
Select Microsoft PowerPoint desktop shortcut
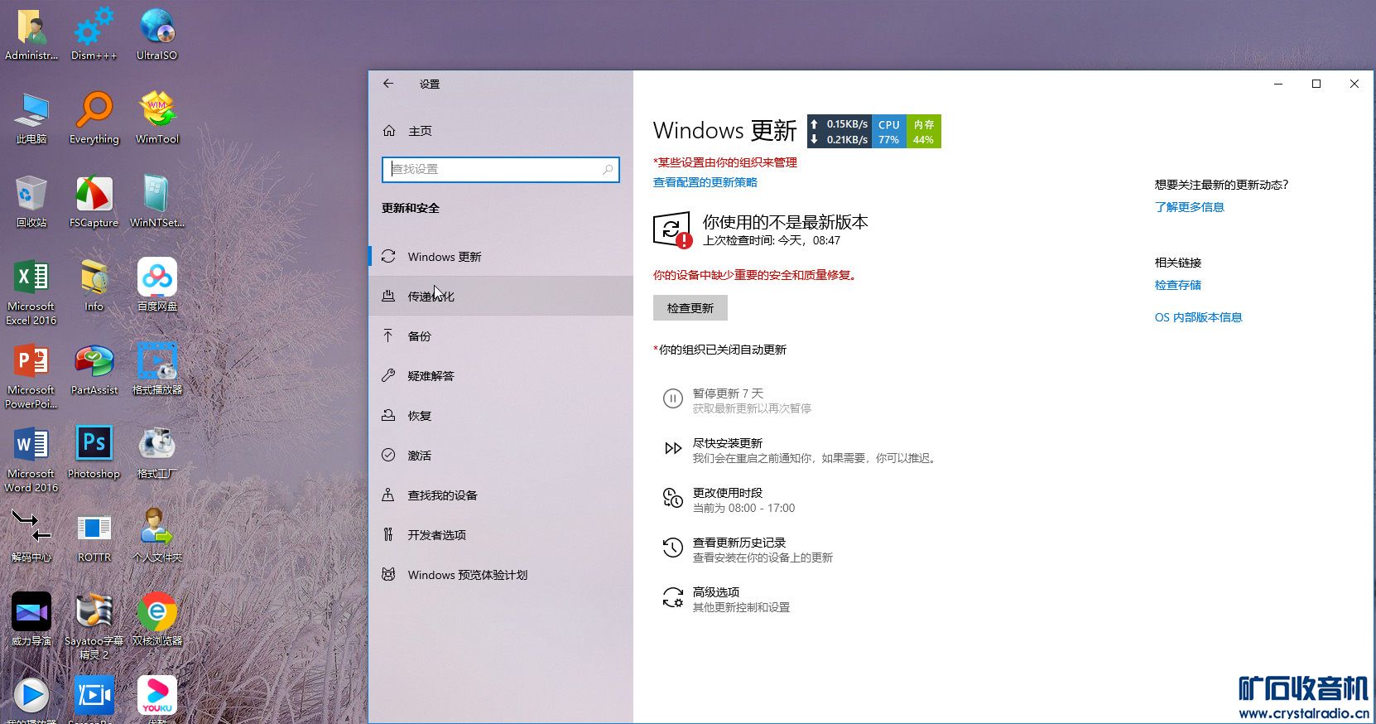pos(31,374)
